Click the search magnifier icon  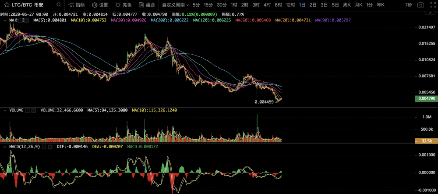[x=58, y=5]
